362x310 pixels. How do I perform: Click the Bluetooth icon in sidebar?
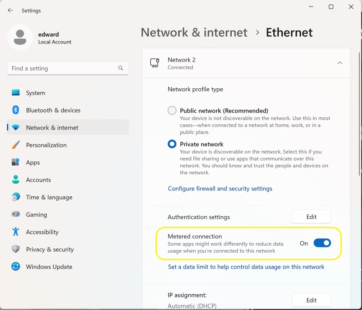coord(16,110)
